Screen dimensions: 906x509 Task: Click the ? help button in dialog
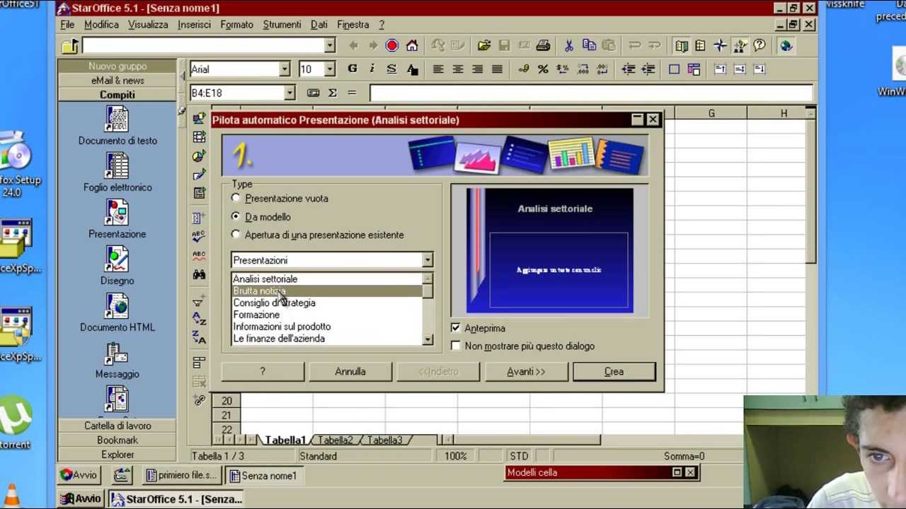click(x=263, y=372)
